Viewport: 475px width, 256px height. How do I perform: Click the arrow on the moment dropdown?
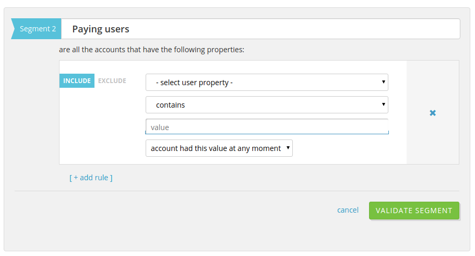288,148
